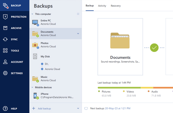Click the D:\ source under My Disk
Screen dimensions: 173x113
tap(46, 64)
